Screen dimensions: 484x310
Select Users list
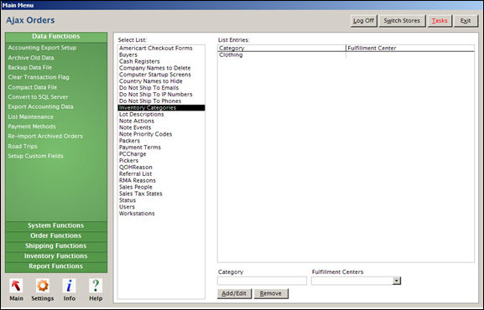[x=161, y=207]
